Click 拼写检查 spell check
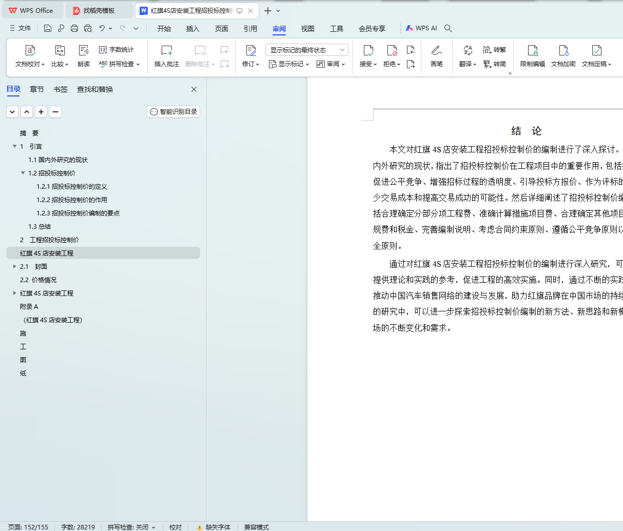Screen dimensions: 623x531 119,64
